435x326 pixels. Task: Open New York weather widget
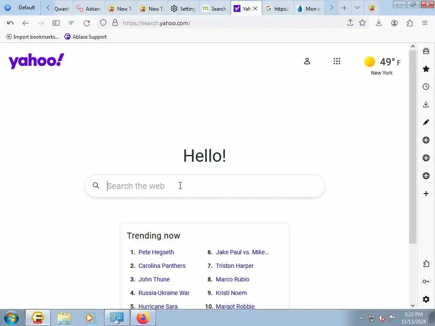(x=382, y=65)
